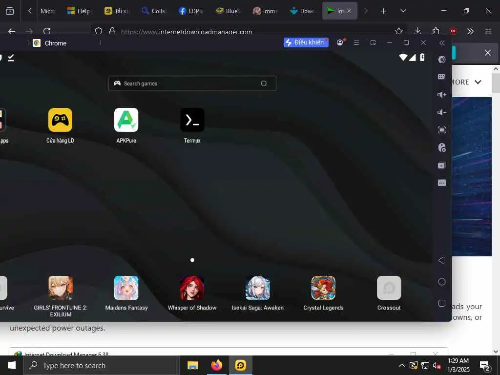This screenshot has height=375, width=500.
Task: Take a screenshot with the sidebar capture icon
Action: [441, 130]
